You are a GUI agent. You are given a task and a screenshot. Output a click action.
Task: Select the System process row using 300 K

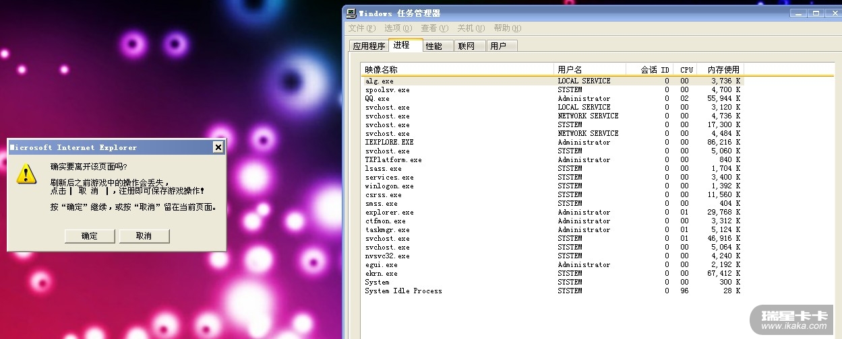(x=552, y=282)
